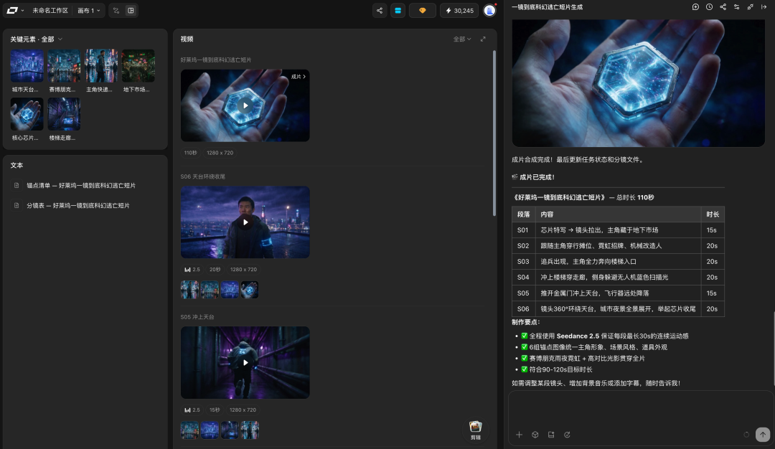Open chat history clock icon
The image size is (775, 449).
709,7
